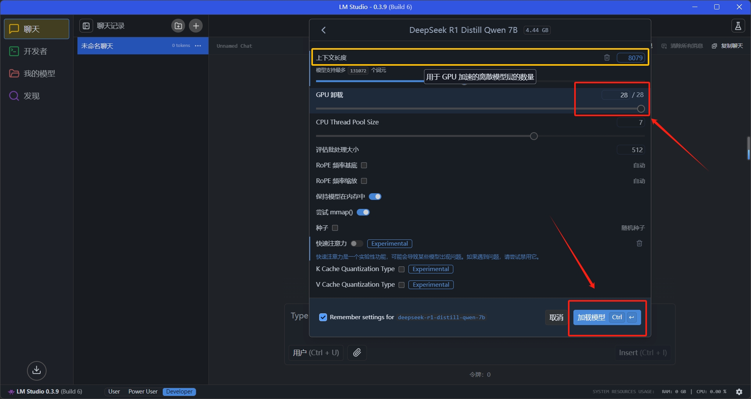This screenshot has height=399, width=751.
Task: Click deepseek-r1-distill-qwen-7b model link
Action: click(441, 317)
